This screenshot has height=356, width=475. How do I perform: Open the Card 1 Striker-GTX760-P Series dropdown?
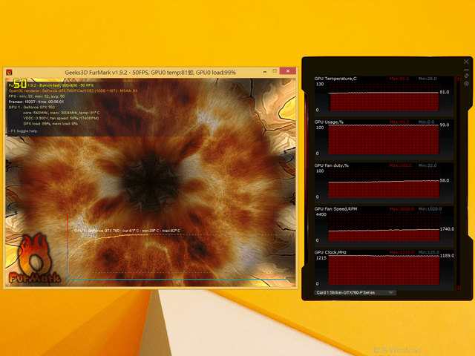click(355, 292)
